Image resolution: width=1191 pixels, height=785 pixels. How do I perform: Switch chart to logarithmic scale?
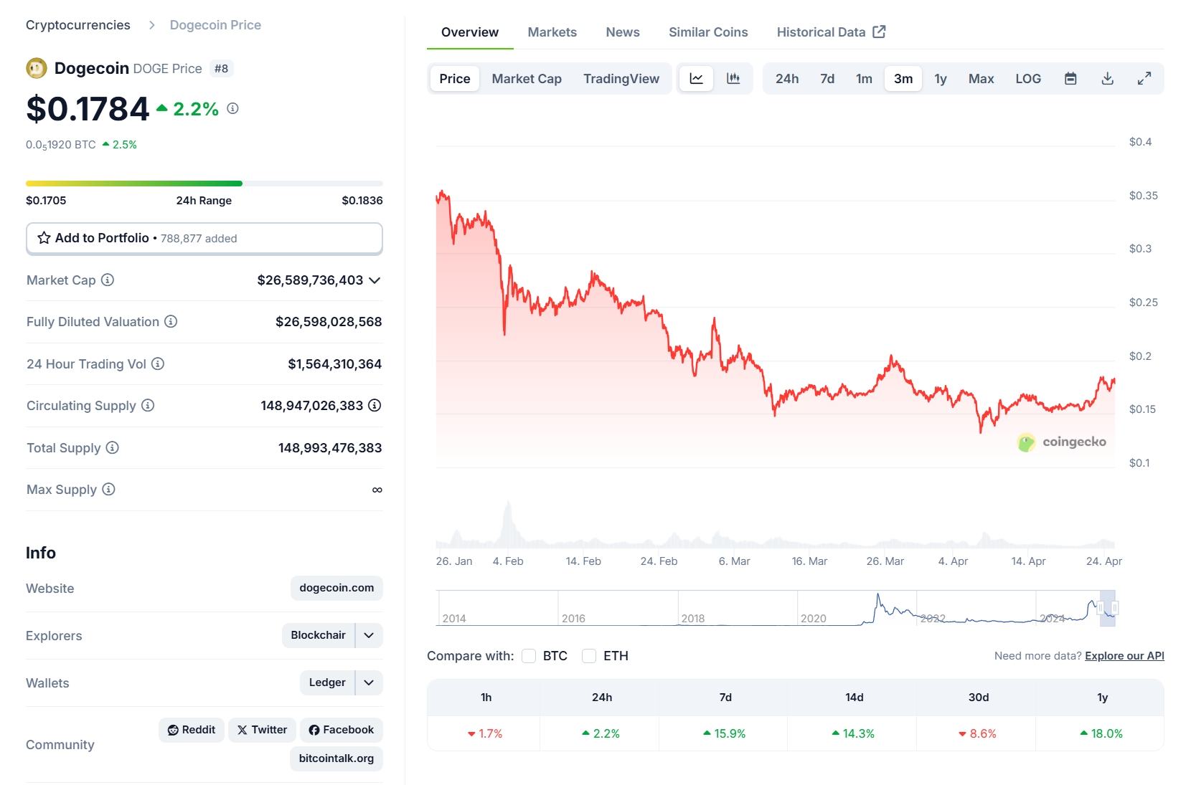(1027, 78)
